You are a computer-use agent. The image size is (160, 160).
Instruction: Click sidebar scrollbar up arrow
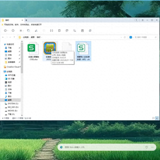point(22,42)
